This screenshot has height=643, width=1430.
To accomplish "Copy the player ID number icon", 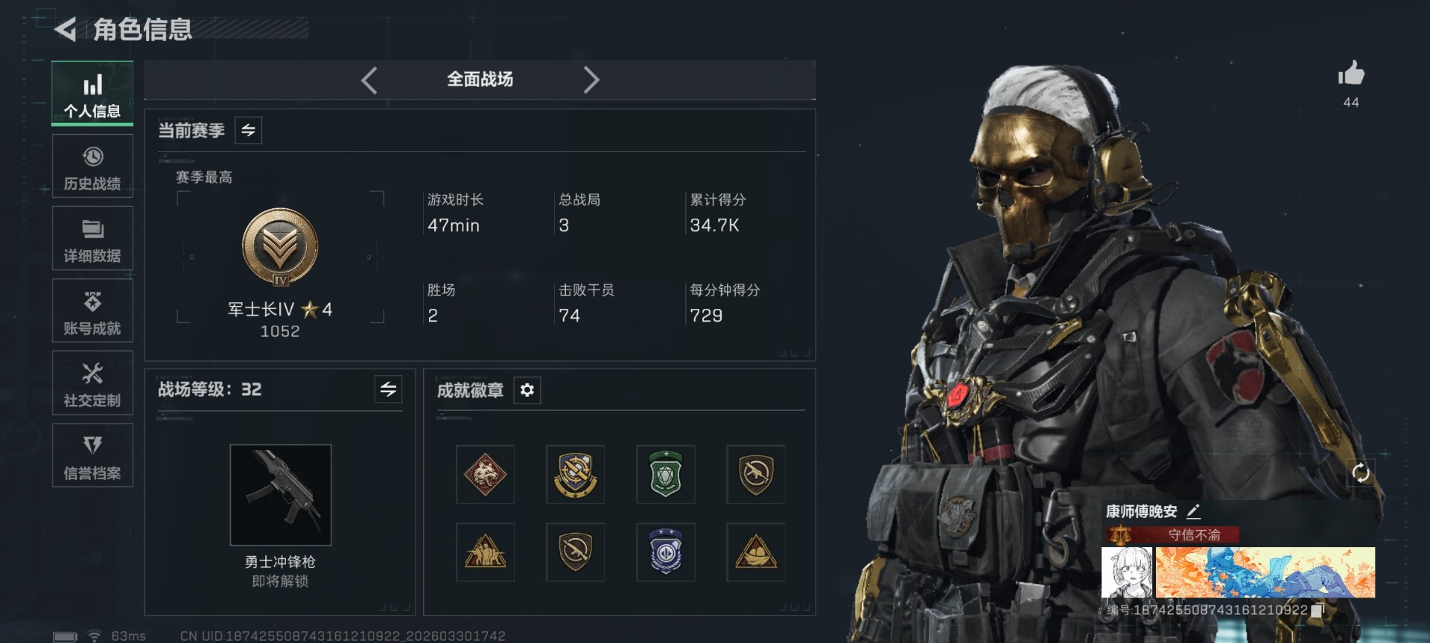I will tap(1317, 610).
